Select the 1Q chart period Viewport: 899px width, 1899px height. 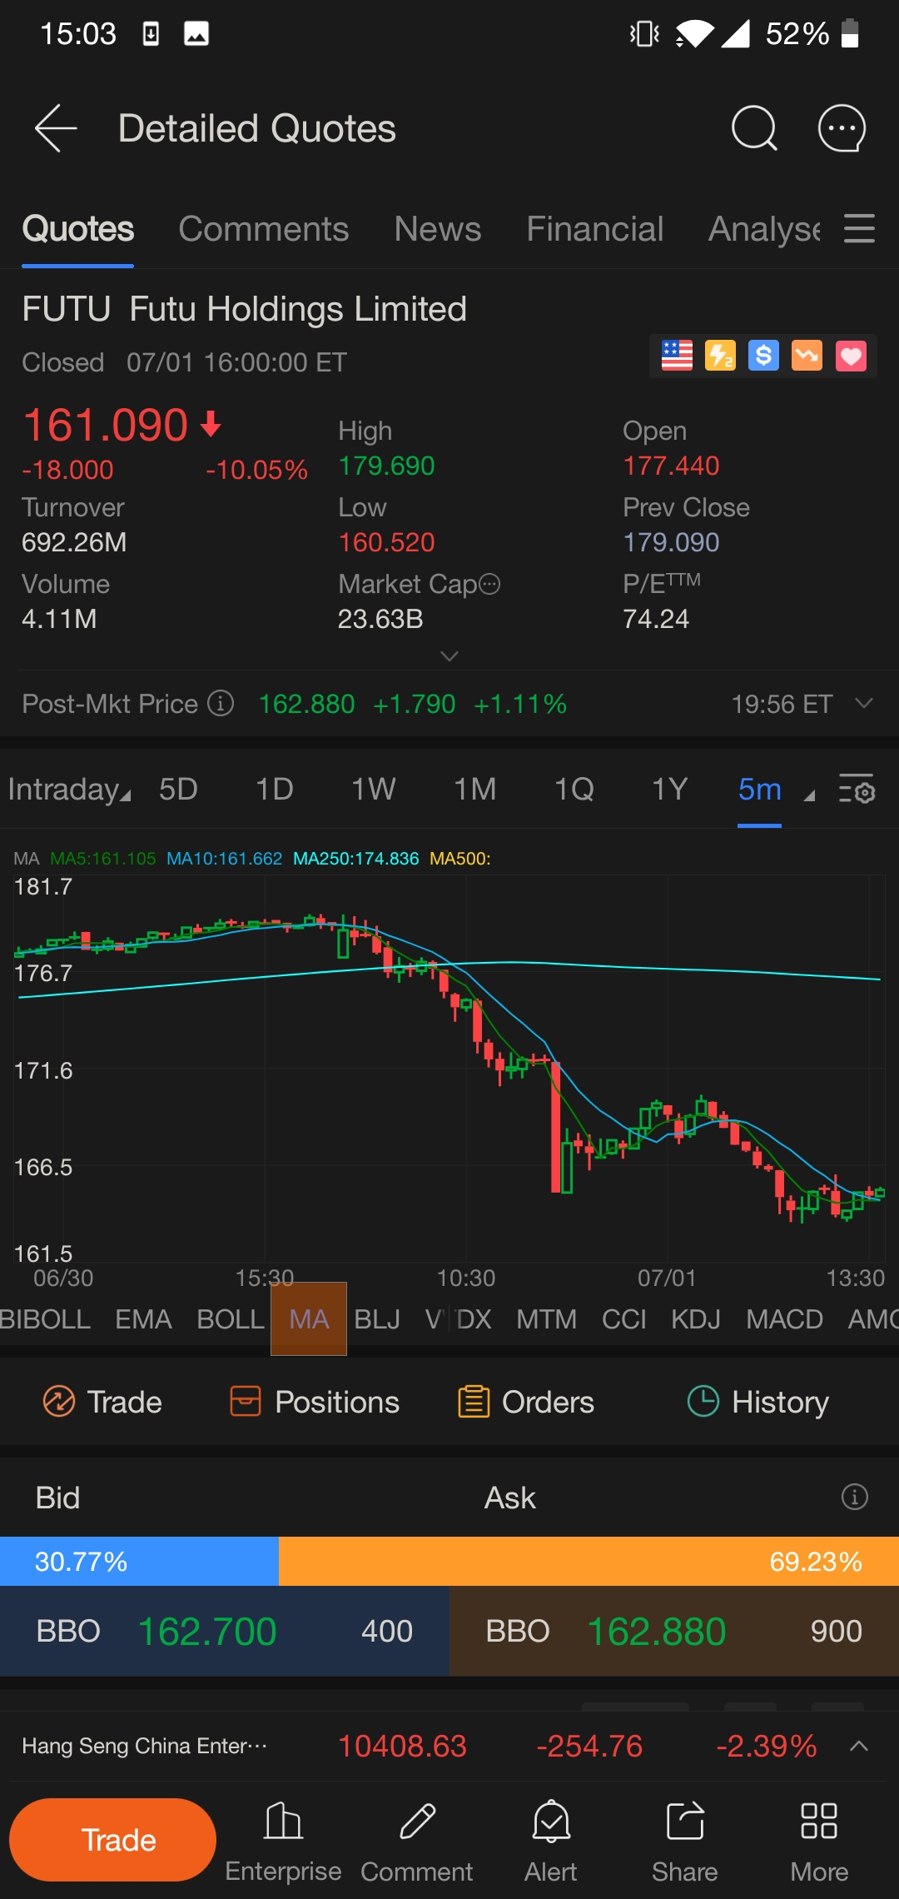574,789
